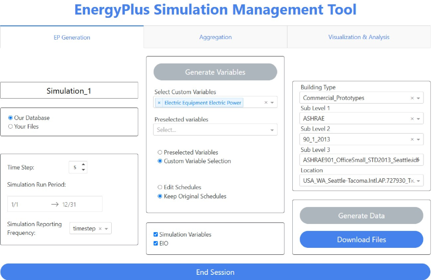Click the EnergyPlus Simulation Management Tool title
The height and width of the screenshot is (280, 433).
[x=215, y=10]
